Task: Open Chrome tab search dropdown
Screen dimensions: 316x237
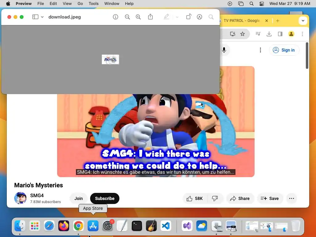Action: pos(303,21)
